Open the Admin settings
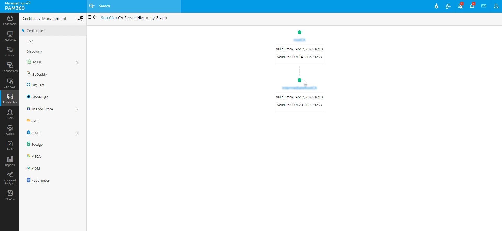 [10, 130]
